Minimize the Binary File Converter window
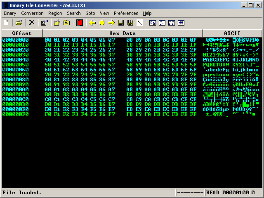This screenshot has height=198, width=264. coord(244,5)
